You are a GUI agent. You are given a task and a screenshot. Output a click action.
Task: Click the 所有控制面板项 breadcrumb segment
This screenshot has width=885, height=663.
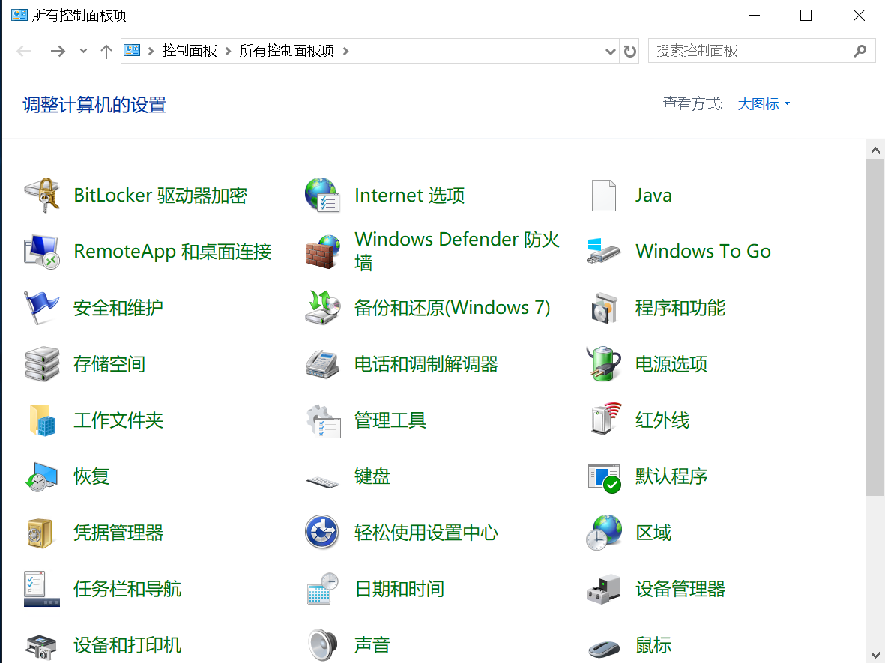click(x=287, y=51)
